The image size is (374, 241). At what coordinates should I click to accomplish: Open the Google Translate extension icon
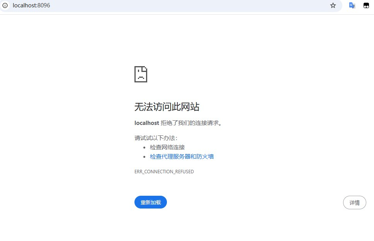352,5
